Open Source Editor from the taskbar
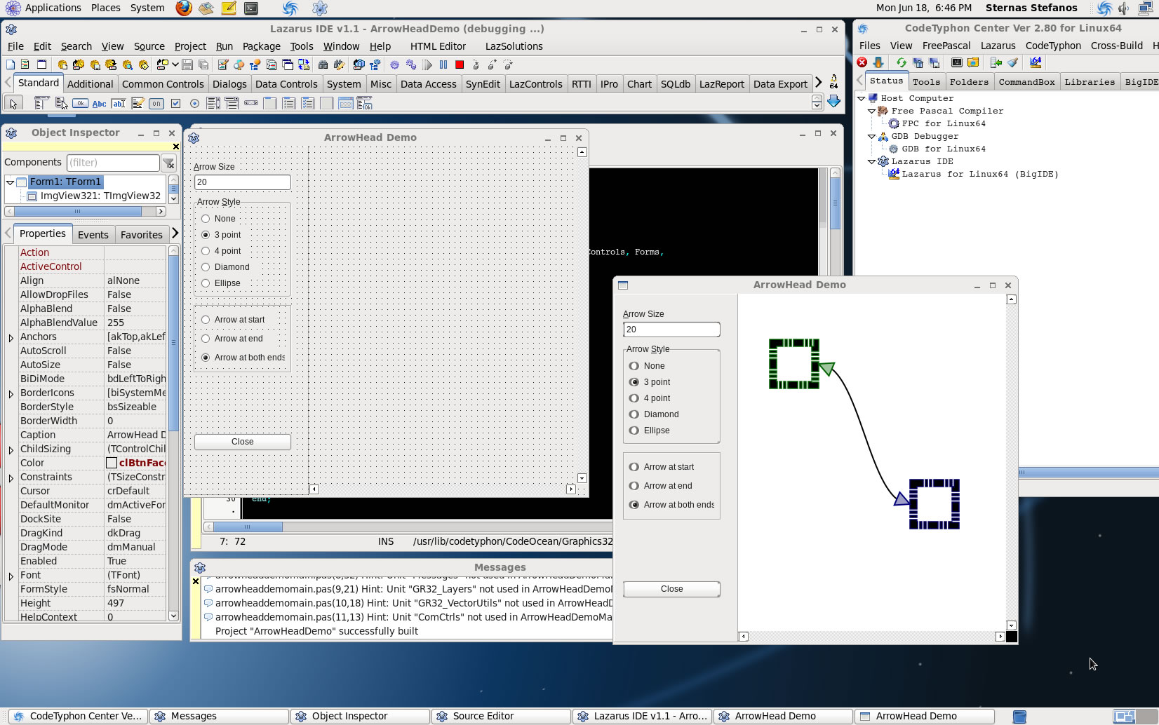1159x725 pixels. click(x=501, y=716)
